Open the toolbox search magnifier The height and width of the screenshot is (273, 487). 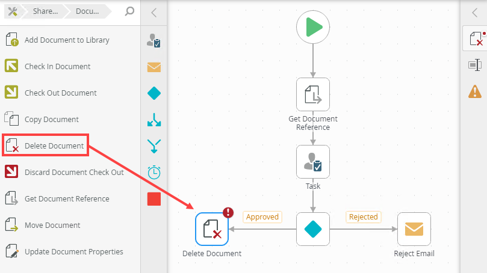pos(129,11)
